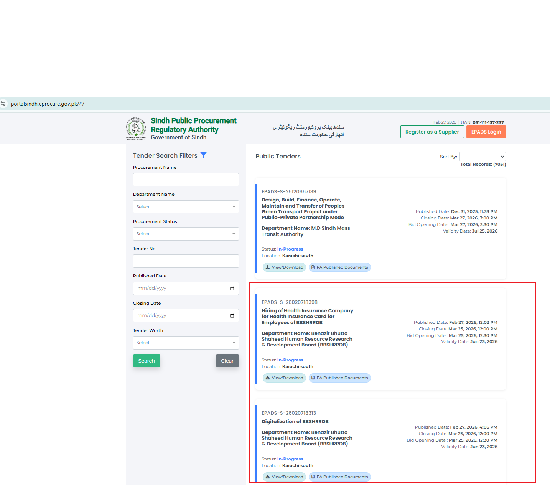Viewport: 550px width, 485px height.
Task: Click the browser address bar URL
Action: (x=48, y=104)
